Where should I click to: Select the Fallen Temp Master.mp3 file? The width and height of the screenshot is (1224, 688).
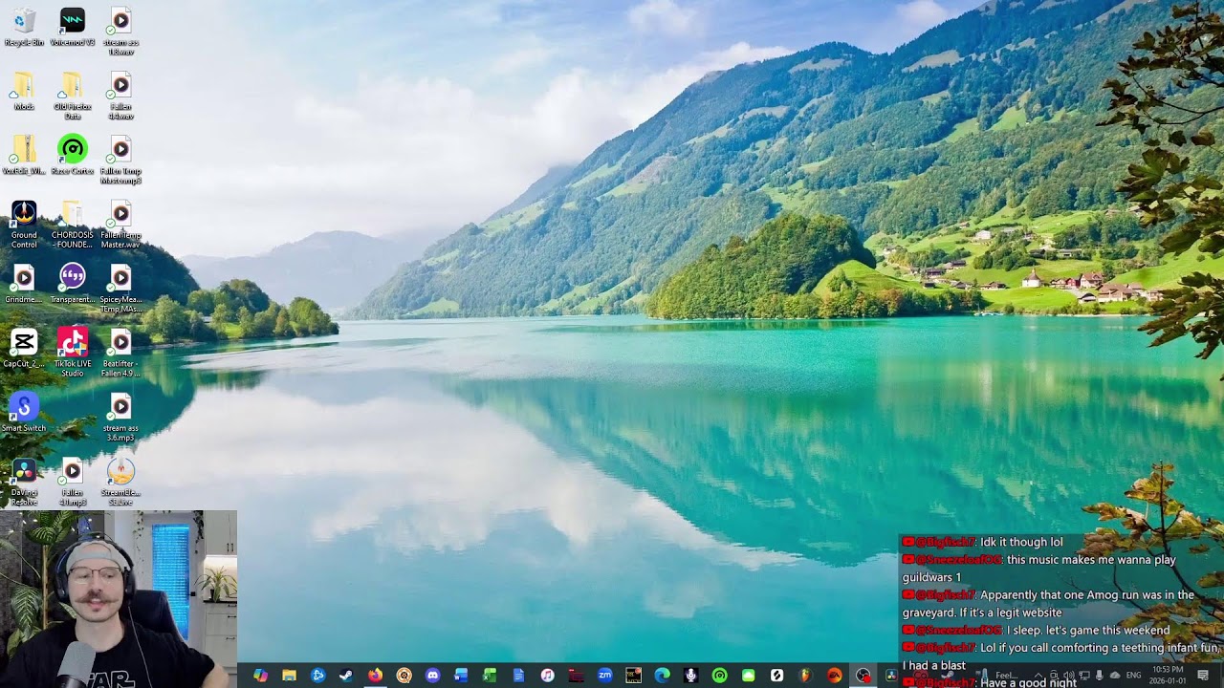(120, 160)
